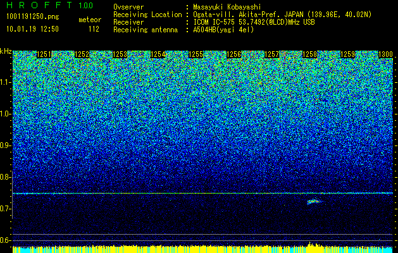Click the horizontal carrier line near 0.75 kHz
Image resolution: width=398 pixels, height=253 pixels.
pyautogui.click(x=203, y=194)
